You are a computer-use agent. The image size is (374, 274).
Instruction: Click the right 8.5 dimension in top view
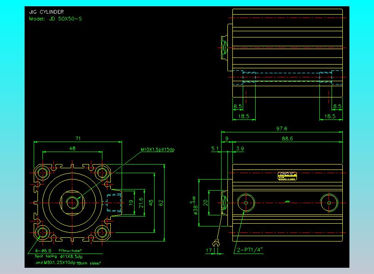[337, 106]
